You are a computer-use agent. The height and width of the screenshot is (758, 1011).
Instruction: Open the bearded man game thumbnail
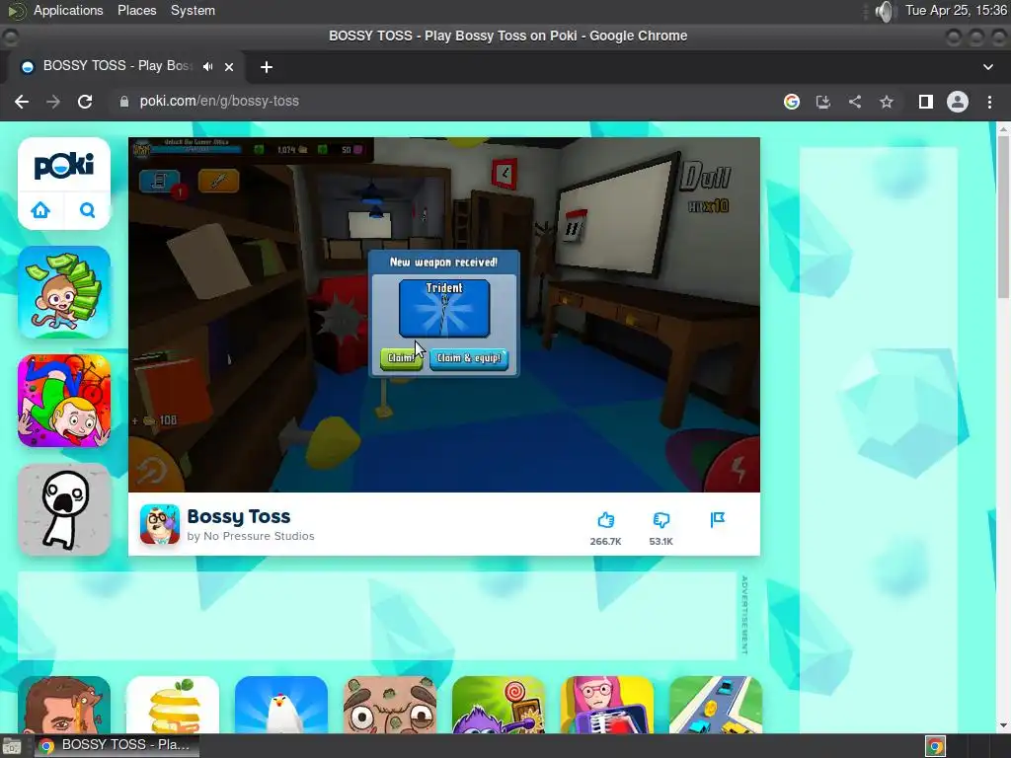64,705
